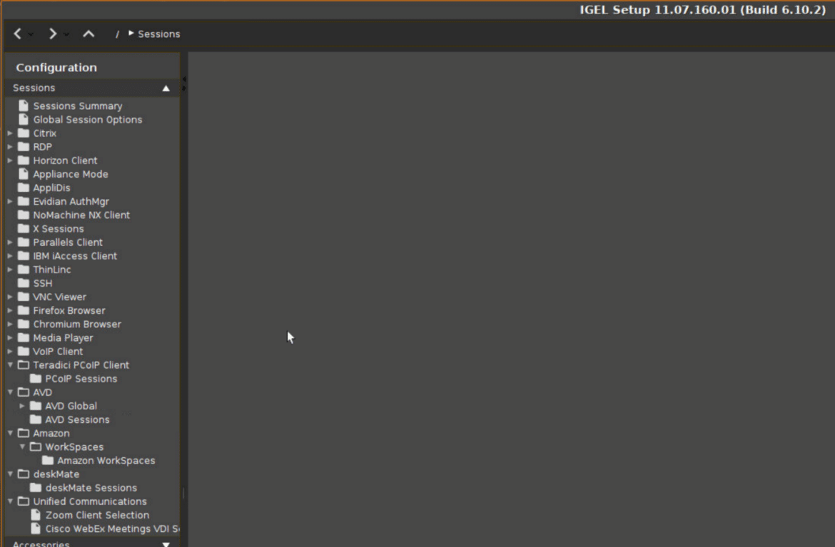Expand the Evidian AuthMgr folder
The image size is (835, 547).
(x=10, y=201)
